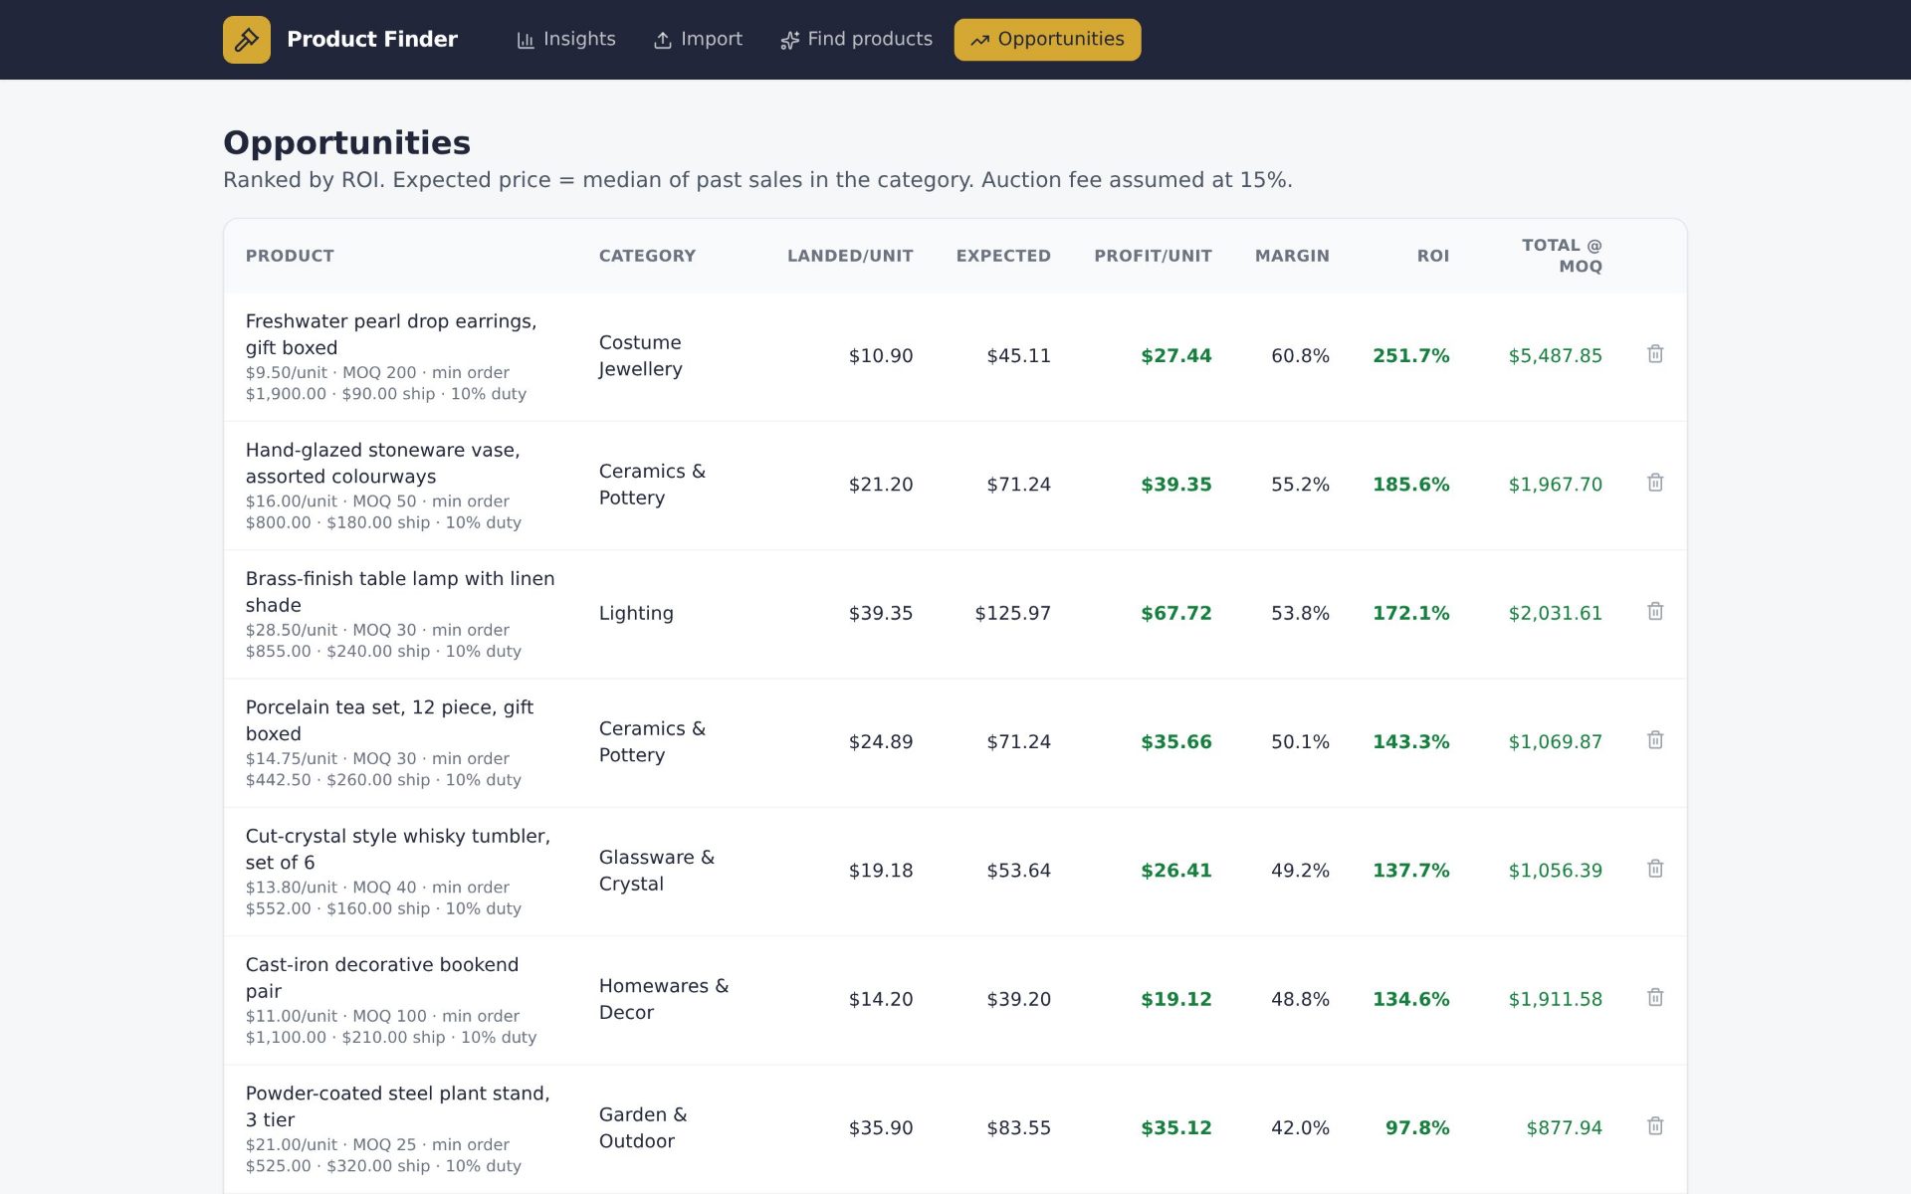Click the CATEGORY column header
Viewport: 1911px width, 1194px height.
click(x=647, y=256)
